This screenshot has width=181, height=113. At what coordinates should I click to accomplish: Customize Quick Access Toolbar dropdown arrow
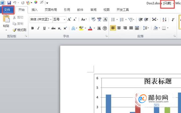(47, 3)
